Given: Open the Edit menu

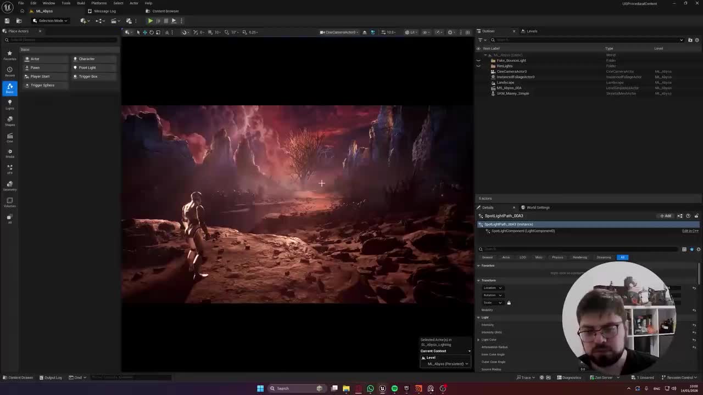Looking at the screenshot, I should pos(34,3).
